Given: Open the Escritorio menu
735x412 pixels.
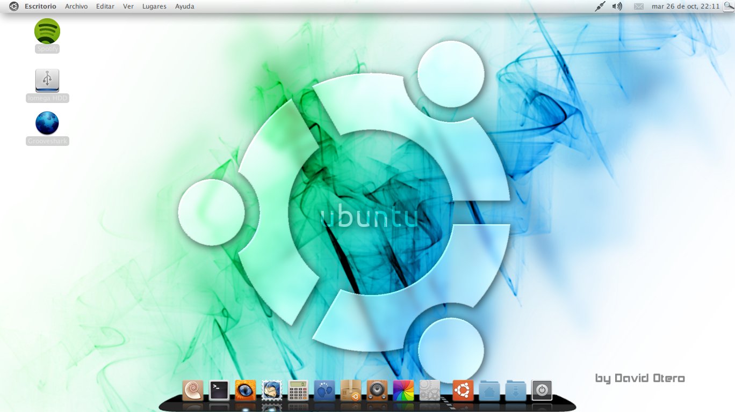Looking at the screenshot, I should pos(40,6).
